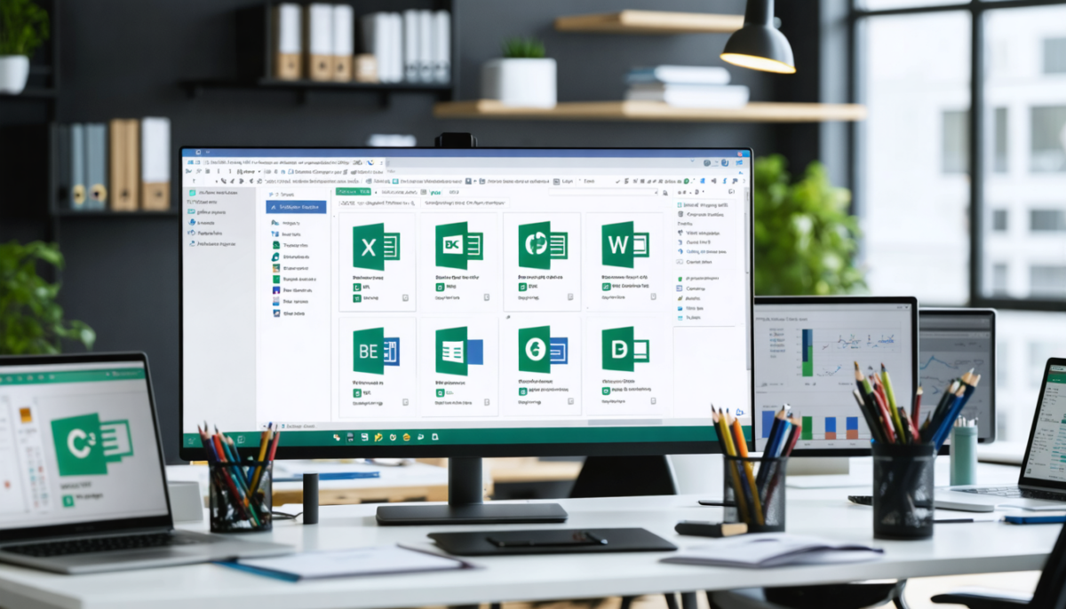The width and height of the screenshot is (1066, 609).
Task: Click the orange square thumbnail on left laptop
Action: pyautogui.click(x=25, y=415)
